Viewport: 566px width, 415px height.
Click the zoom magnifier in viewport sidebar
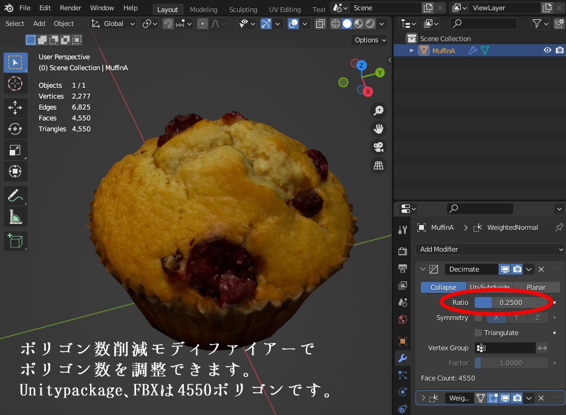378,110
